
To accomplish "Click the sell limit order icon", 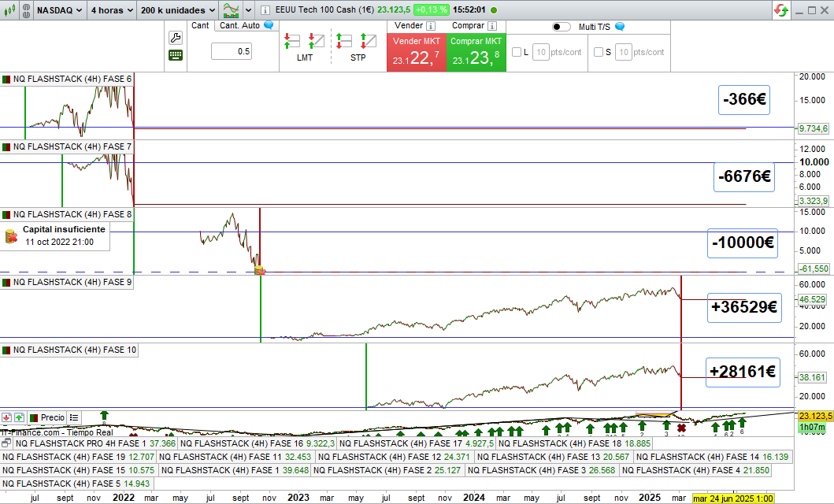I will [x=317, y=41].
